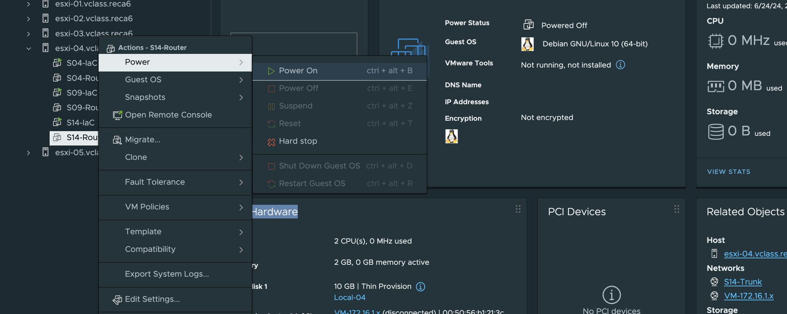
Task: Click the S09-IaC virtual machine icon
Action: pos(57,93)
